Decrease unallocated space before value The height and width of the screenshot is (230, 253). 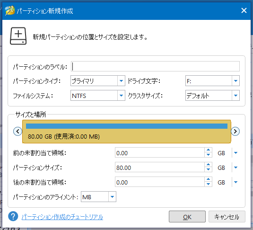click(x=208, y=155)
